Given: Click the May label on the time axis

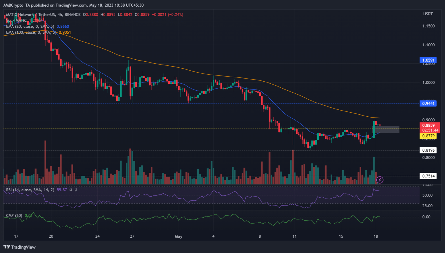Looking at the screenshot, I should [x=178, y=236].
